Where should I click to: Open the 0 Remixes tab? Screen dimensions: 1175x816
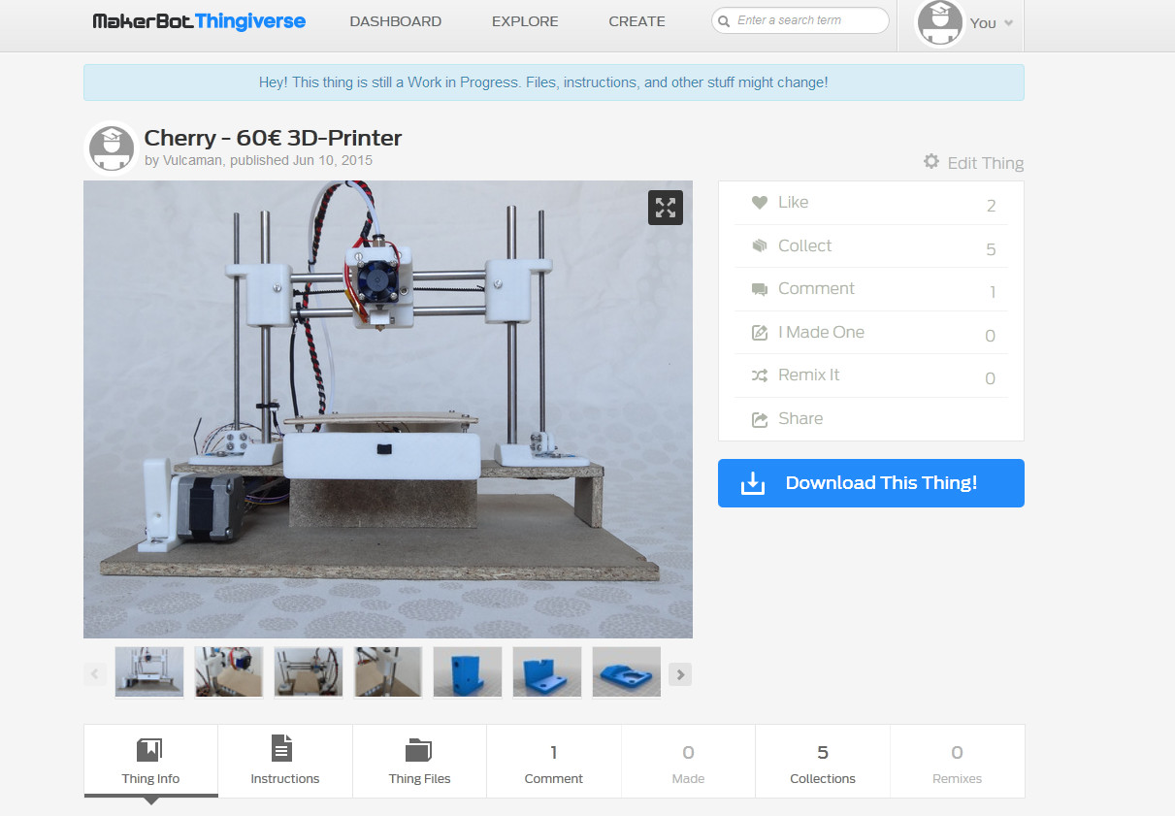point(957,761)
